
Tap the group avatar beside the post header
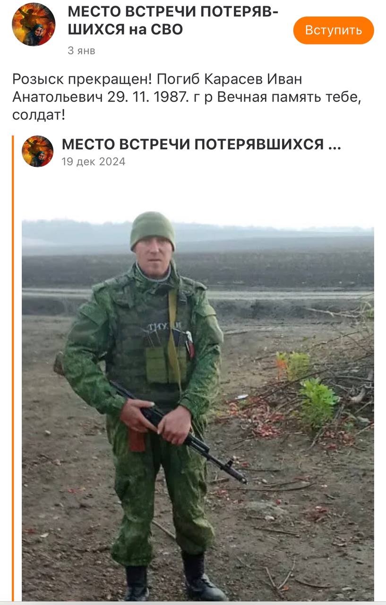click(x=34, y=25)
